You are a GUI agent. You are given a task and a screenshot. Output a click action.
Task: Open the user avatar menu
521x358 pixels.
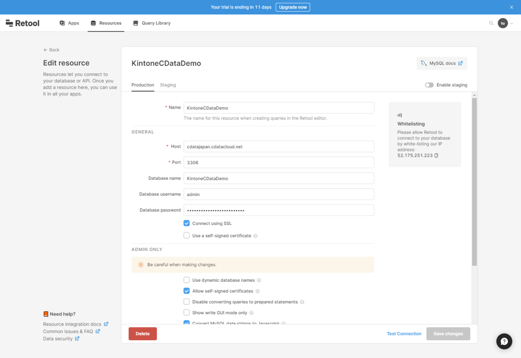point(503,23)
